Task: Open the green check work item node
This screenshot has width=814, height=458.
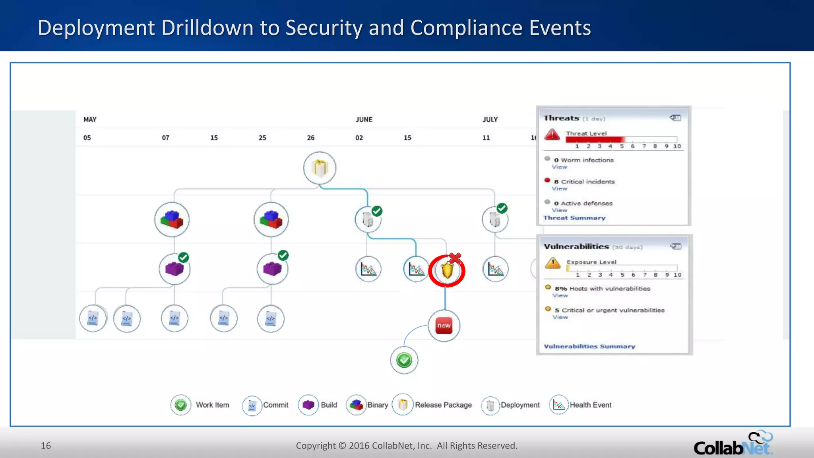Action: click(404, 360)
